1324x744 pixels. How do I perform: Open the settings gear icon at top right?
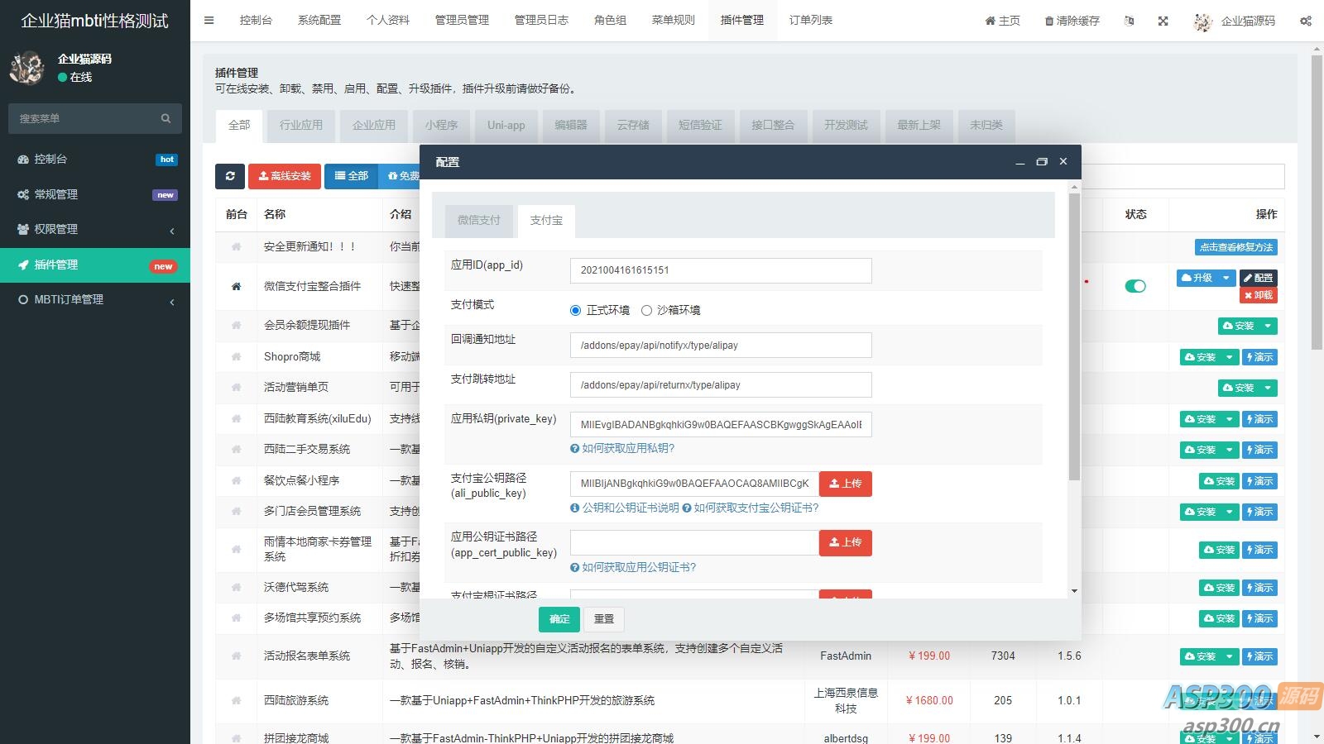1305,21
